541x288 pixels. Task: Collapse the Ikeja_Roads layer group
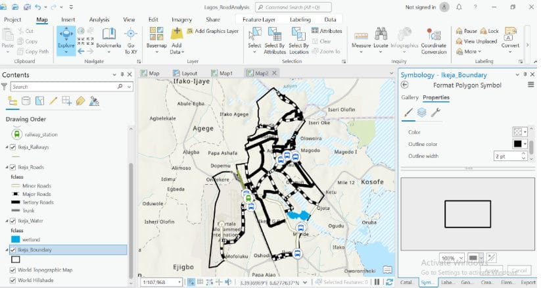[7, 167]
